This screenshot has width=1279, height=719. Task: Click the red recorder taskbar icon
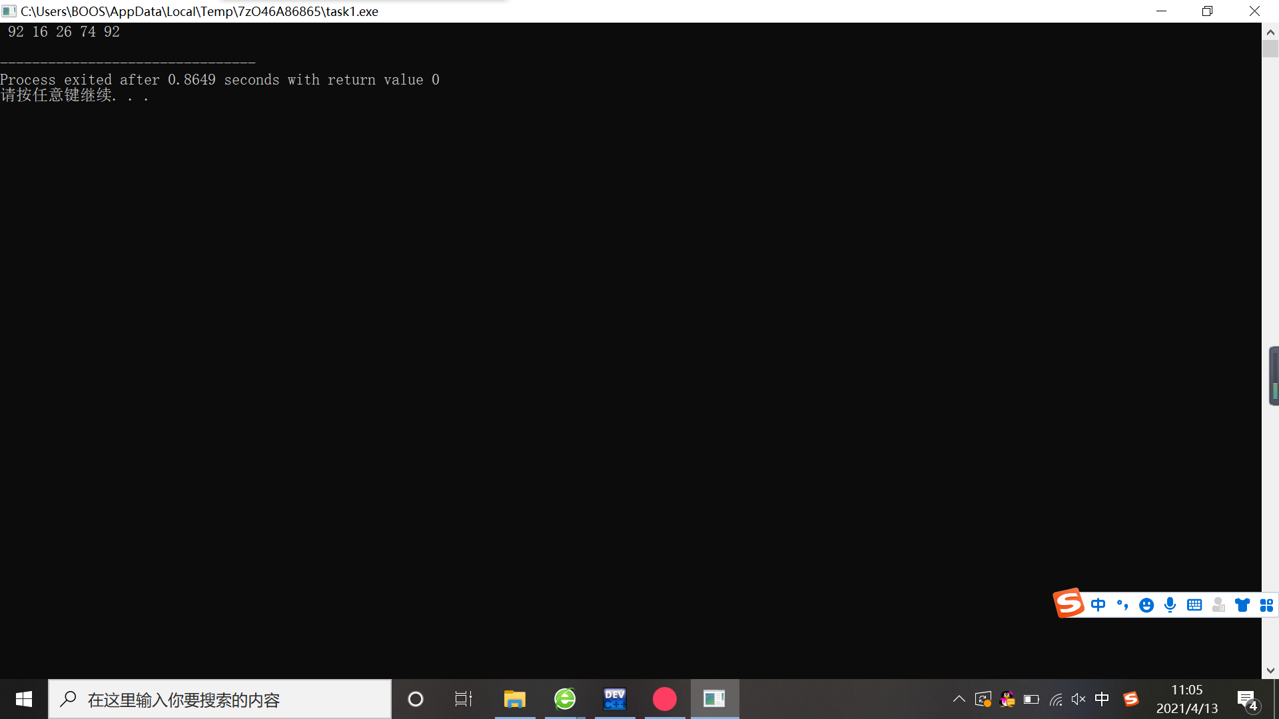pyautogui.click(x=664, y=699)
